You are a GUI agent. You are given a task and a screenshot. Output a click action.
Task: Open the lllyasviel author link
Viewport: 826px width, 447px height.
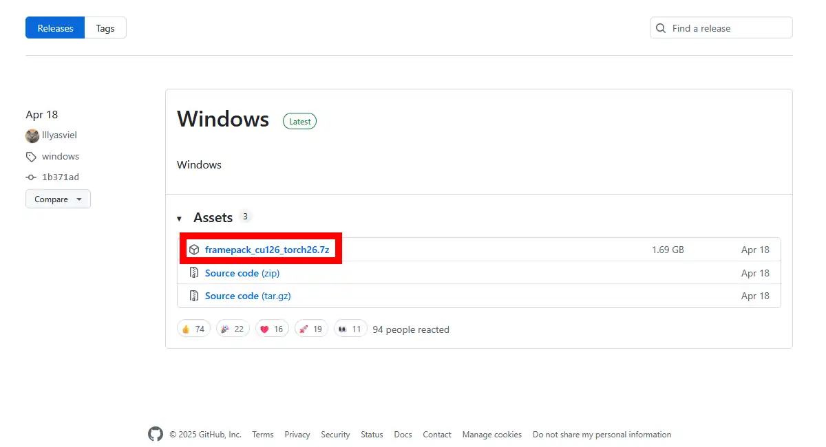59,135
